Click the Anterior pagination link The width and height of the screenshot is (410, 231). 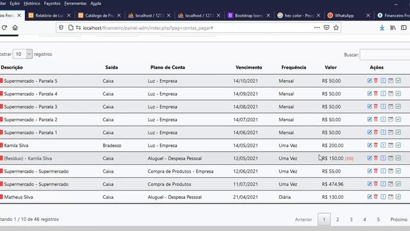(x=303, y=219)
